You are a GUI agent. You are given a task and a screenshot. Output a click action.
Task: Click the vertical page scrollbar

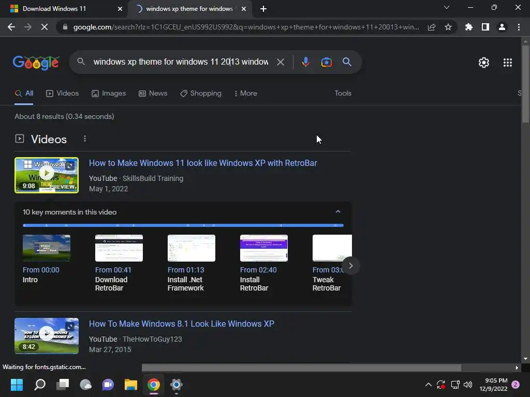(x=525, y=84)
